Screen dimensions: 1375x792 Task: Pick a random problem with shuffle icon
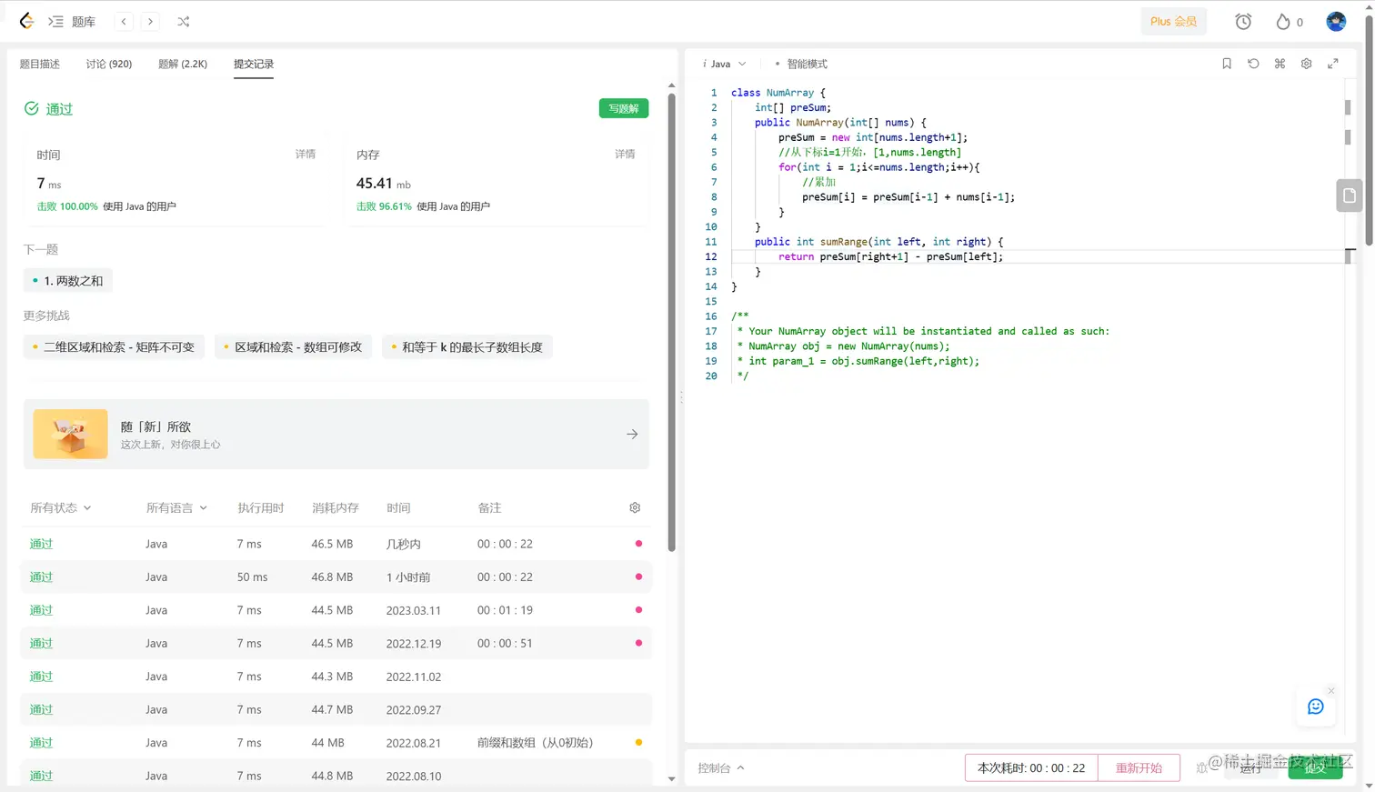tap(184, 22)
